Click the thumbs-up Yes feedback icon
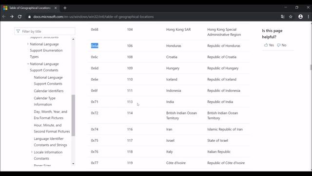Image resolution: width=312 pixels, height=176 pixels. [x=266, y=45]
